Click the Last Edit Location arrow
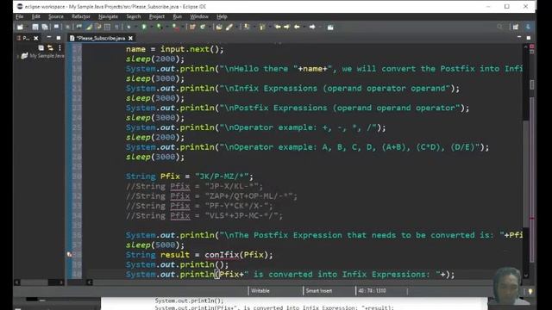552x310 pixels. click(278, 27)
